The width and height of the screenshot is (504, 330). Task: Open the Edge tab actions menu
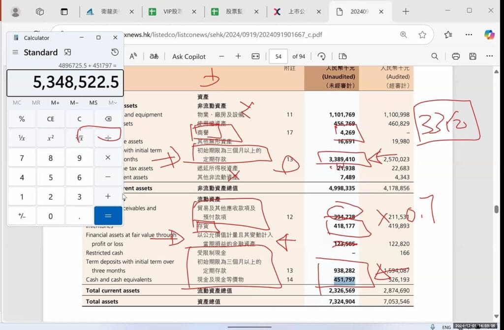(x=40, y=11)
